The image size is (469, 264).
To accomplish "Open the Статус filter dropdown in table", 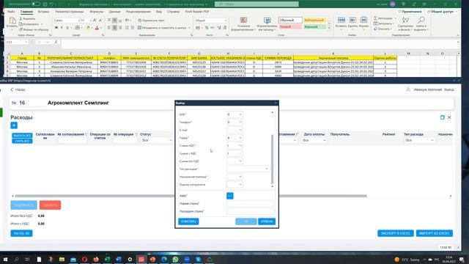I will [x=157, y=140].
